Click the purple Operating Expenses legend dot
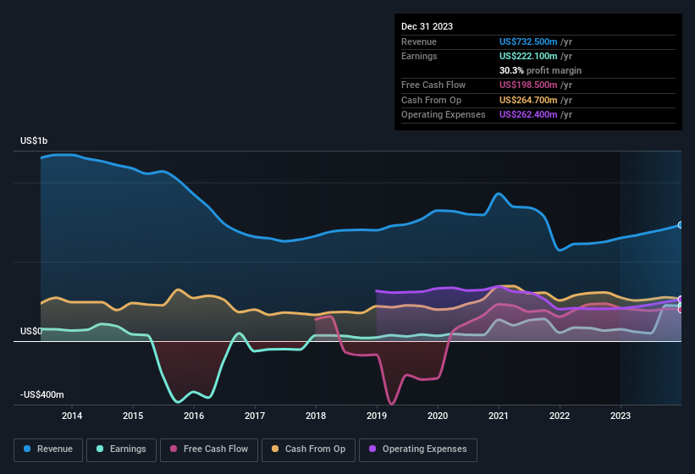The width and height of the screenshot is (695, 474). 371,449
